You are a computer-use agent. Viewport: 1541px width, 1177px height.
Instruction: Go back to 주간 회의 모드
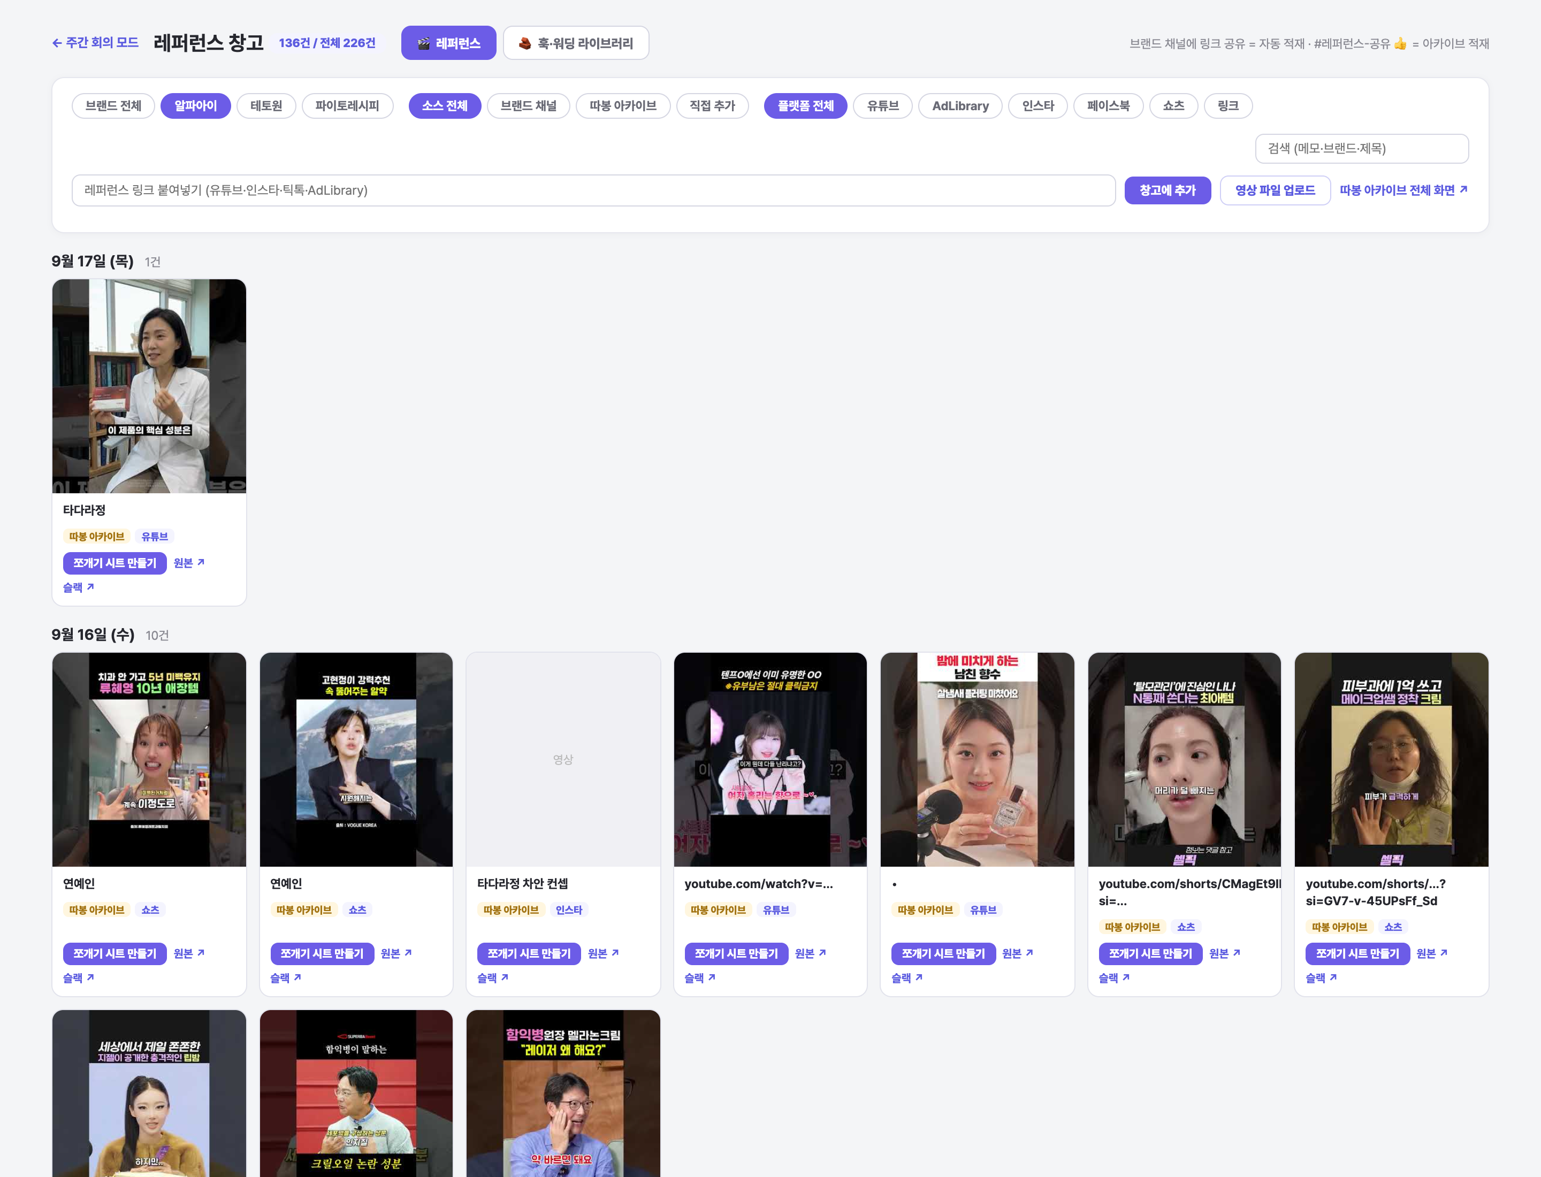95,43
